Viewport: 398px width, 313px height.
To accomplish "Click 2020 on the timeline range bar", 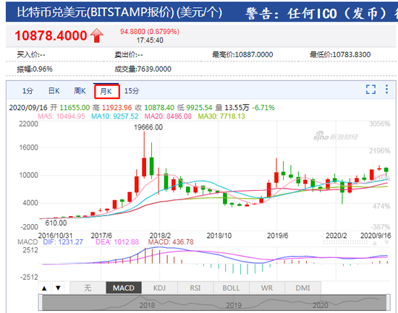I will tap(321, 305).
